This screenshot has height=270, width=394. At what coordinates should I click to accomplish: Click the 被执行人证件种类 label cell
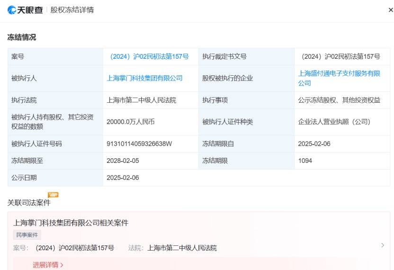[x=247, y=122]
